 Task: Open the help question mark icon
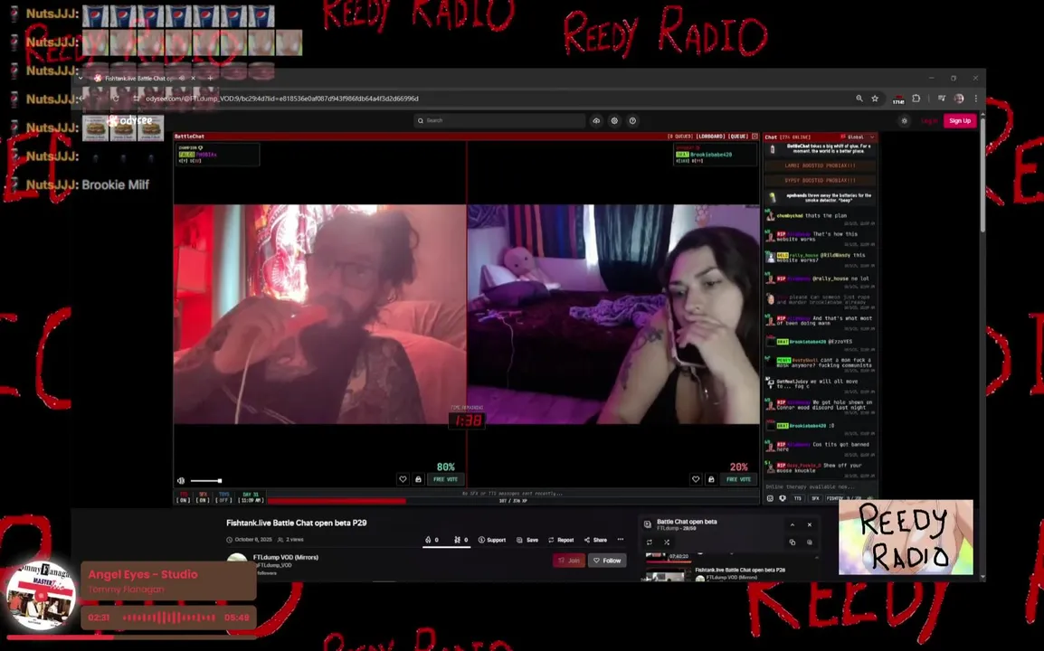[632, 120]
